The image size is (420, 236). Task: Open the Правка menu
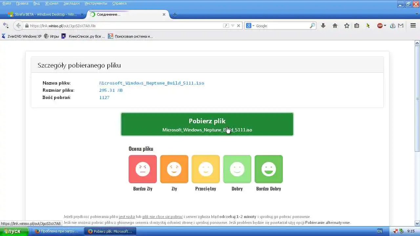[22, 3]
